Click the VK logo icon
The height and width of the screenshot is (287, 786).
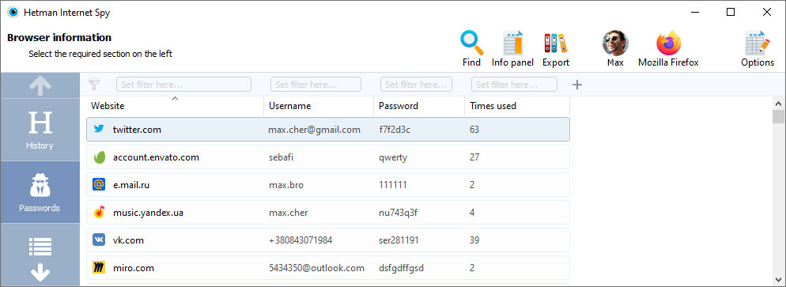(x=99, y=240)
